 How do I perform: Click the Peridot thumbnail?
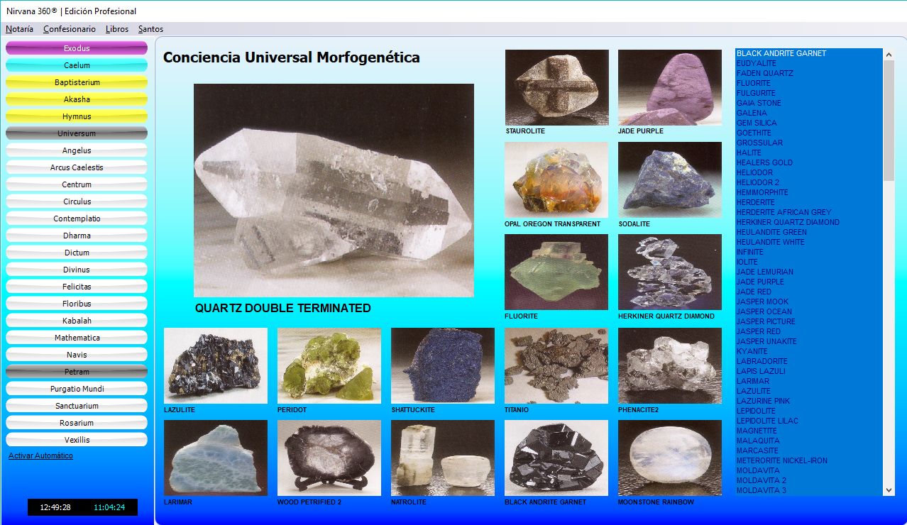[329, 365]
